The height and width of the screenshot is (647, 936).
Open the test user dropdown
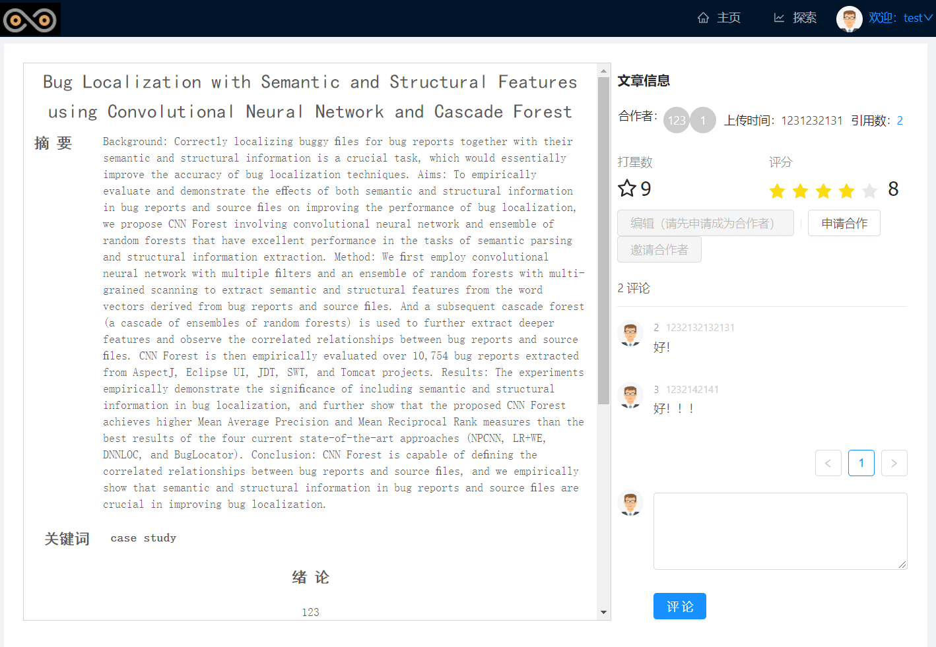click(x=900, y=18)
